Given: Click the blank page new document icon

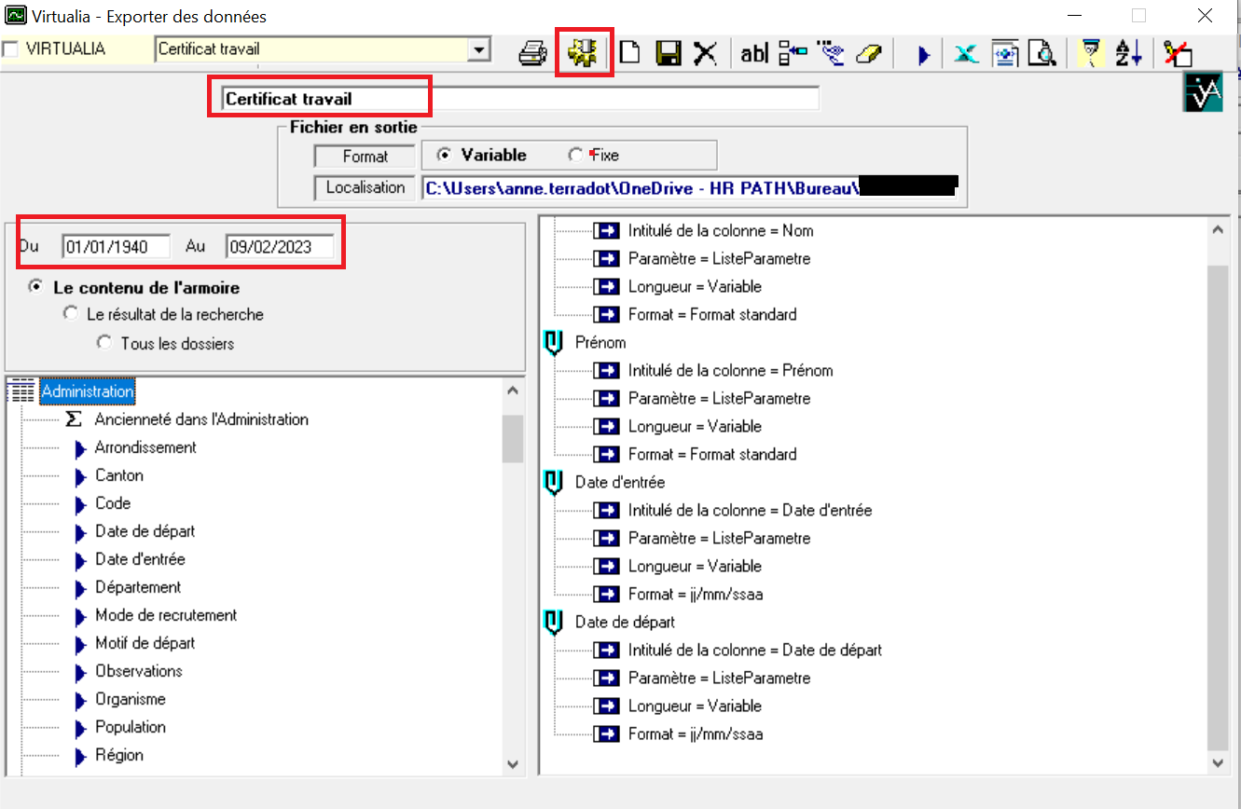Looking at the screenshot, I should click(630, 53).
